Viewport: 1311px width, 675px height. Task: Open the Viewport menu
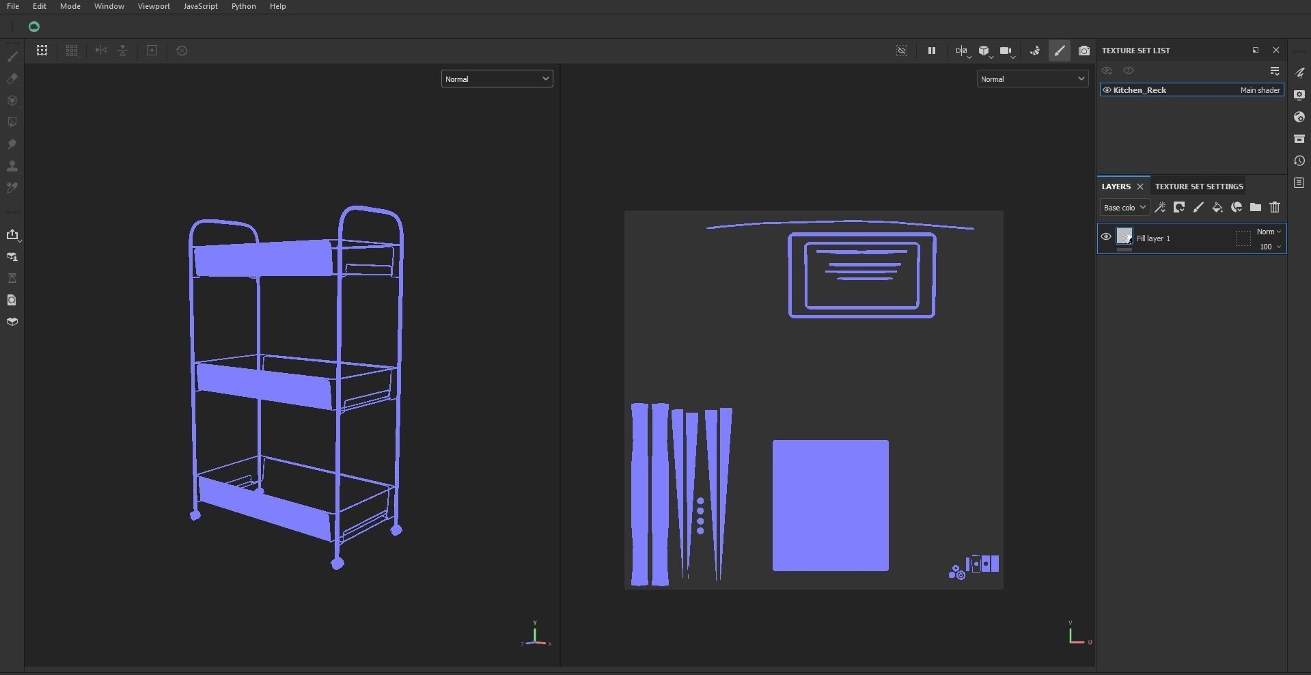(x=154, y=6)
